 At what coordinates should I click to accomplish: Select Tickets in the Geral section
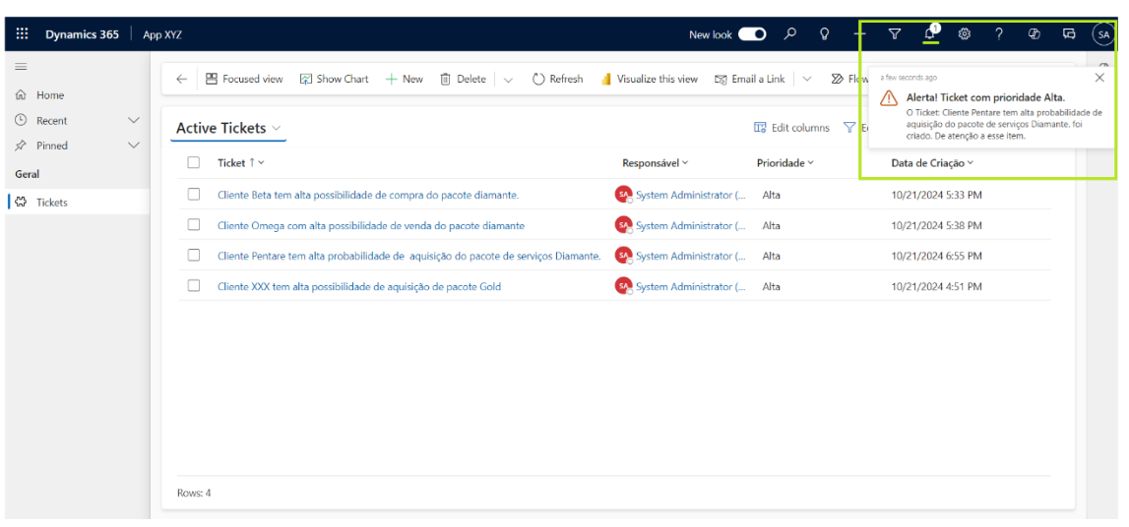tap(51, 203)
